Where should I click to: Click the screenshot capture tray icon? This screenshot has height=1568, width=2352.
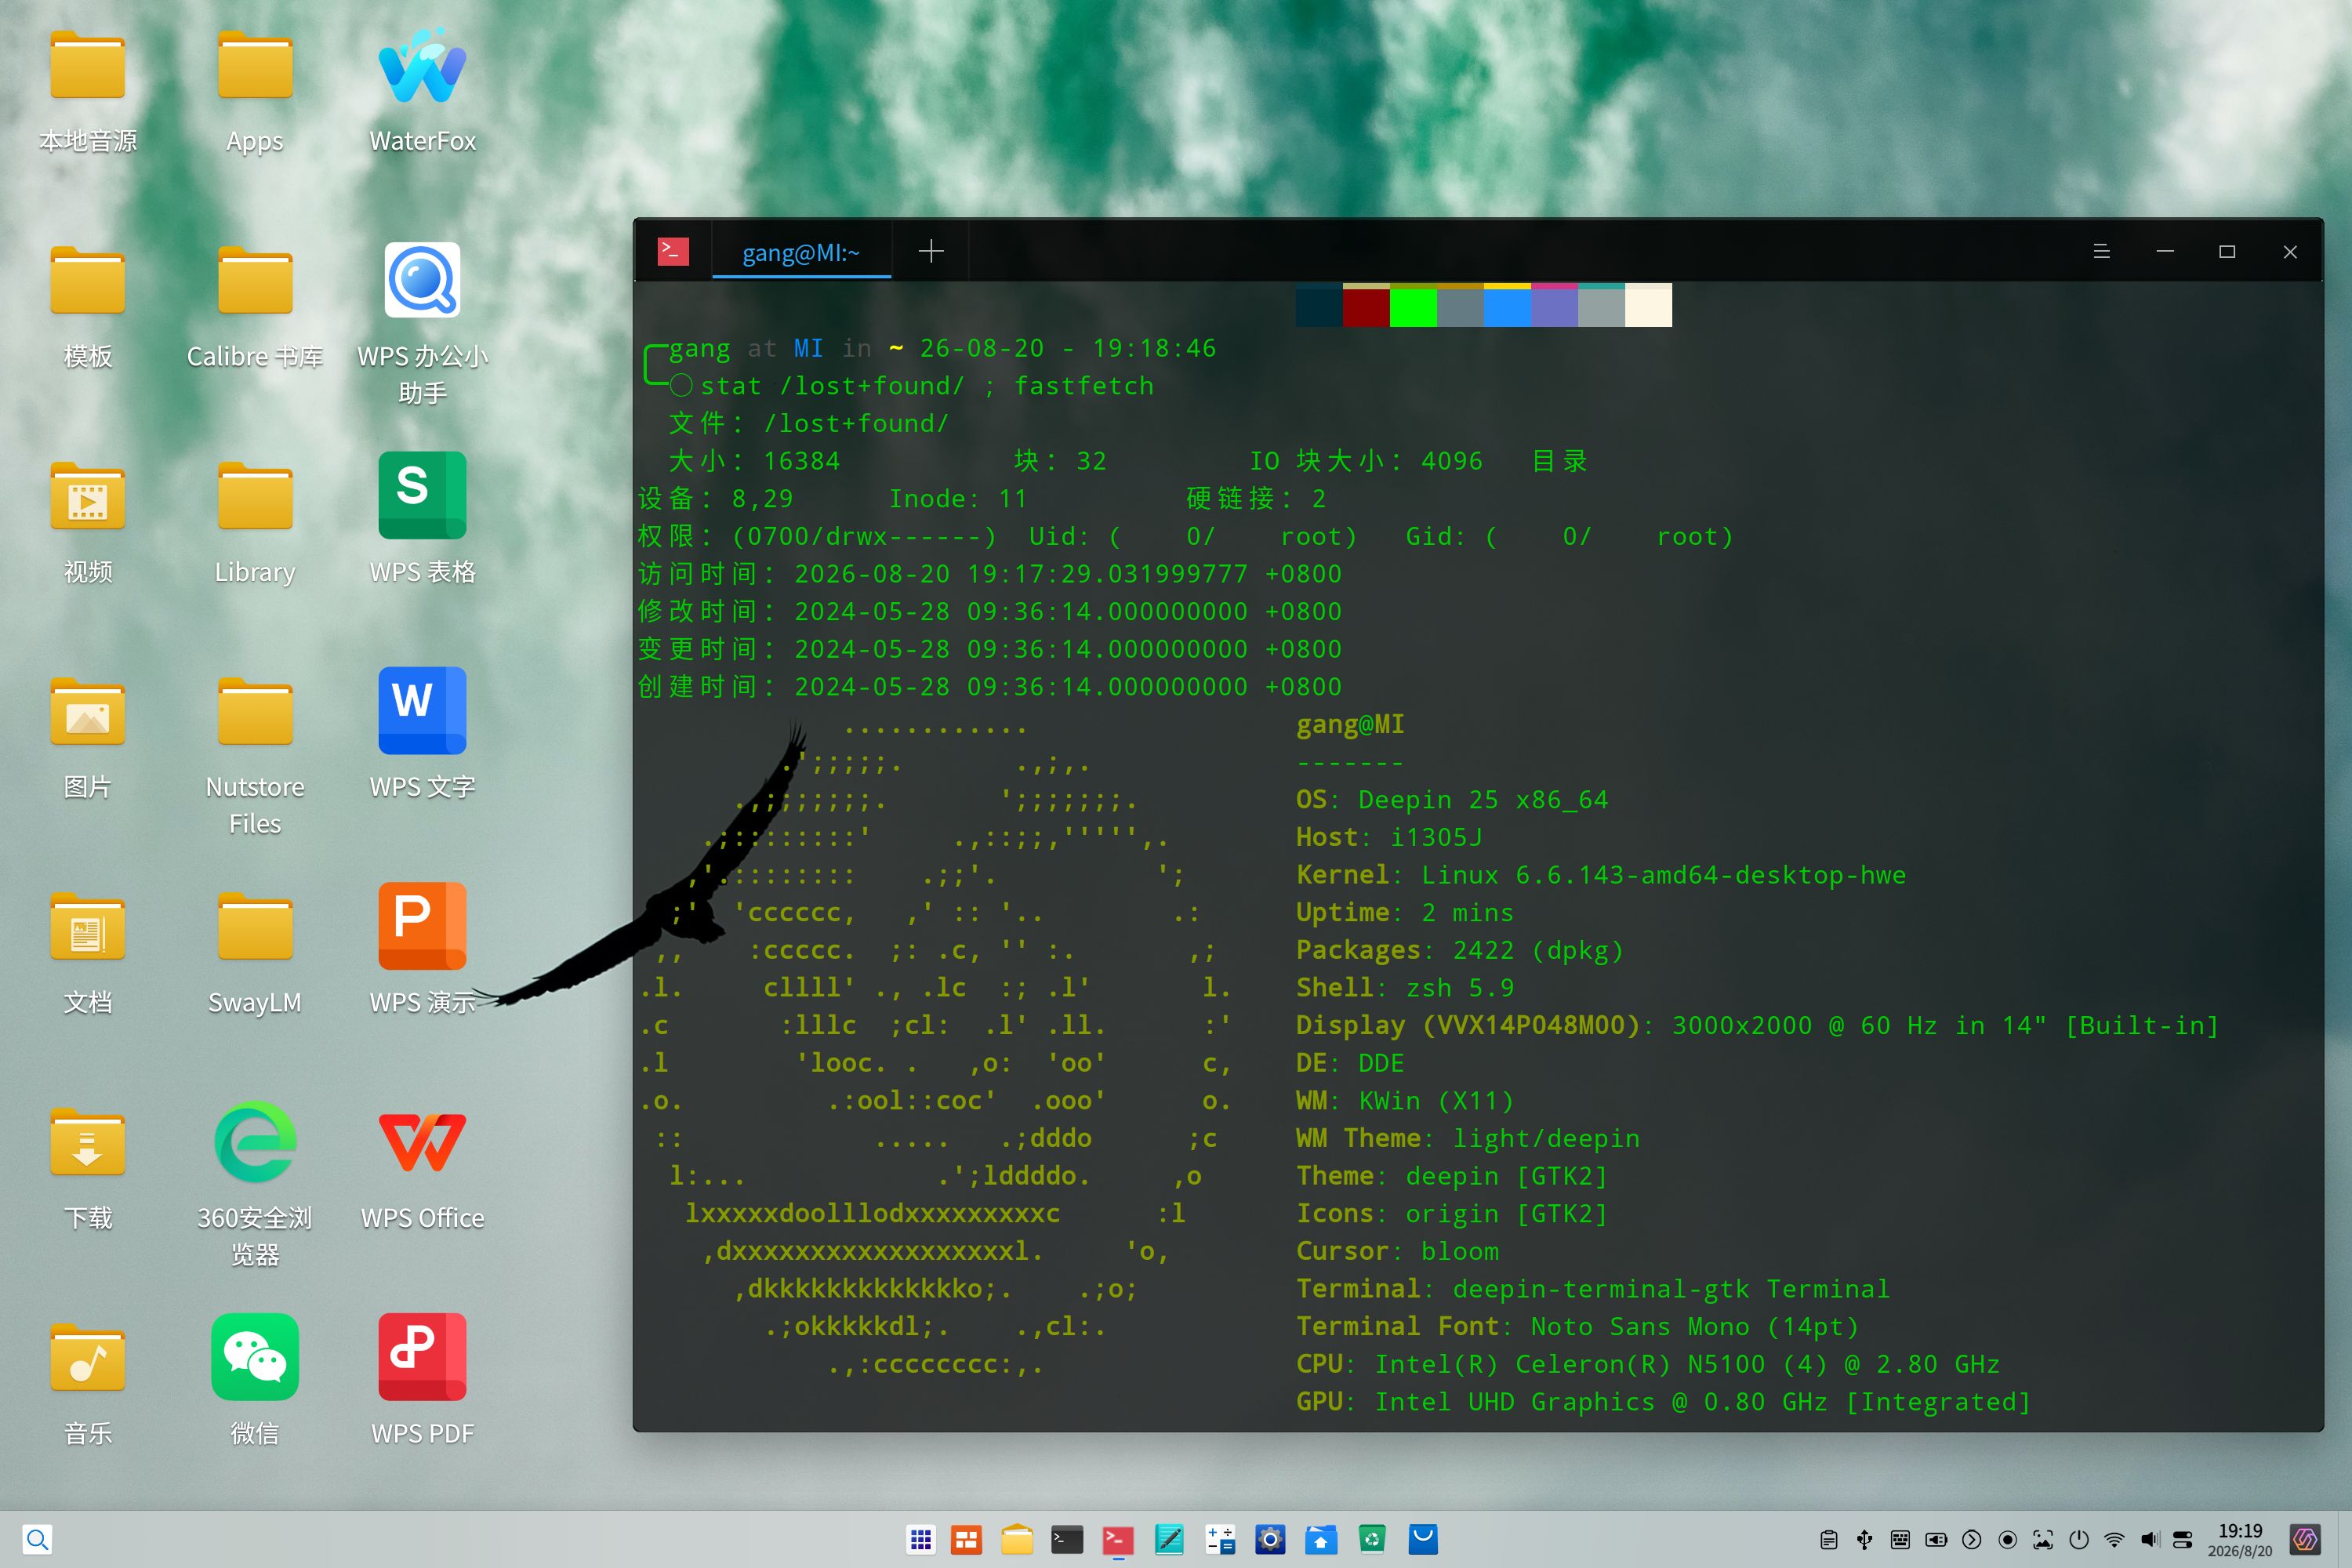click(2043, 1540)
